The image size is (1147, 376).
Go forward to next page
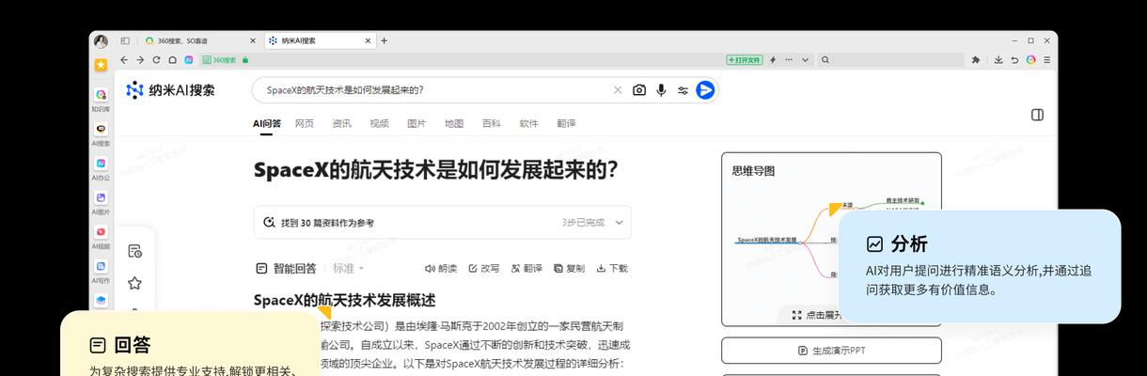[141, 59]
